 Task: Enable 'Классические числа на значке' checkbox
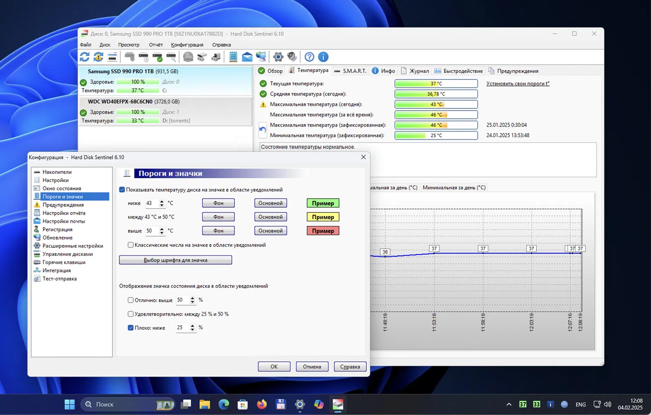(131, 245)
